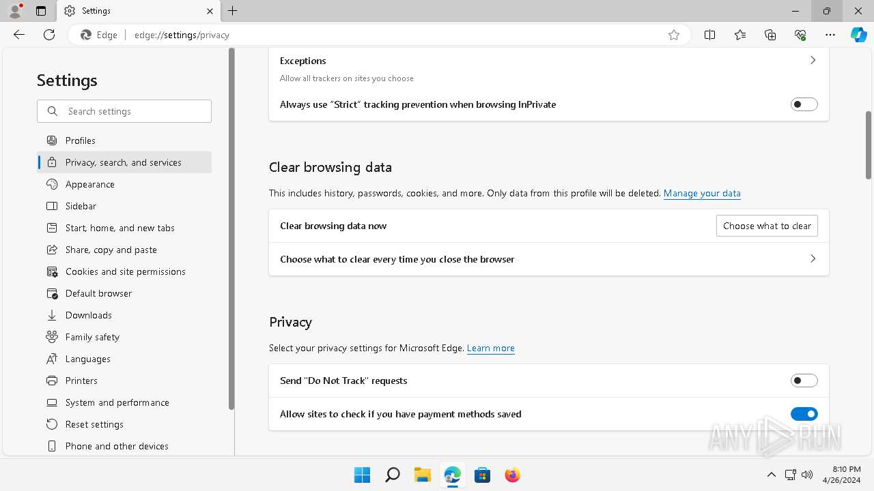Click the sidebar navigation scrollbar
Screen dimensions: 874x491
[x=231, y=228]
